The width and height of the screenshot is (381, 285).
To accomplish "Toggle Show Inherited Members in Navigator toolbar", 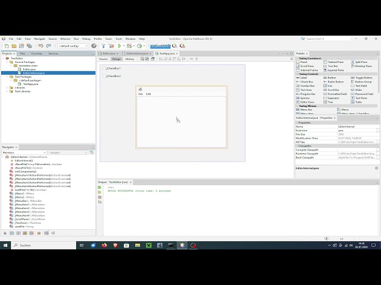I will coord(5,233).
